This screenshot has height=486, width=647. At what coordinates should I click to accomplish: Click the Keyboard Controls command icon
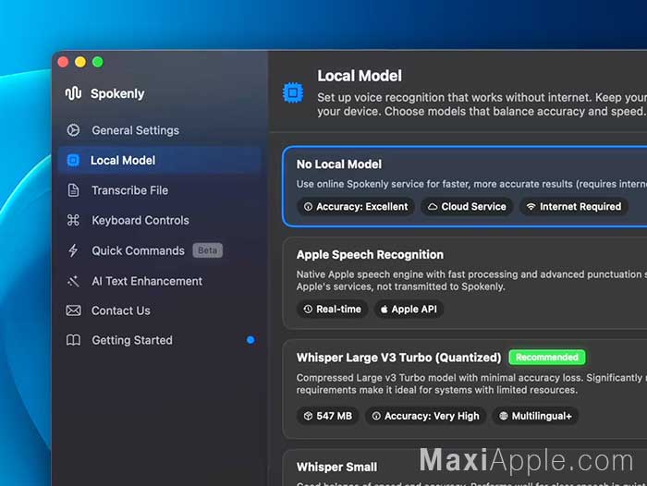tap(73, 220)
